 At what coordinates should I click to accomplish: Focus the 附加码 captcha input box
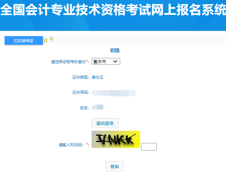click(x=149, y=147)
